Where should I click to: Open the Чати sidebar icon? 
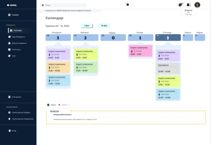pos(10,56)
